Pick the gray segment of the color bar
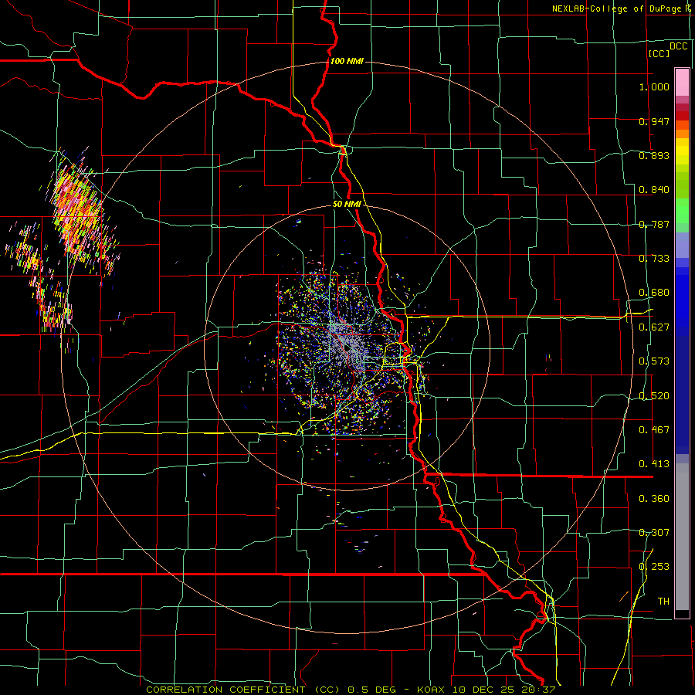 [x=682, y=537]
